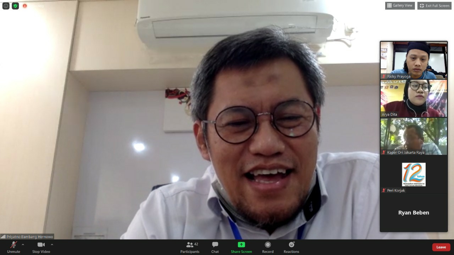This screenshot has width=454, height=255.
Task: Select Kaper Ori Jakarta Raya's video tile
Action: pyautogui.click(x=414, y=136)
